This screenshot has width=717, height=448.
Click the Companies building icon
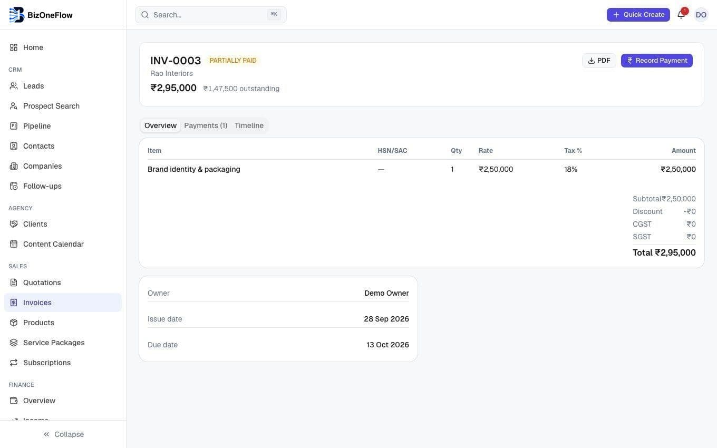[14, 166]
